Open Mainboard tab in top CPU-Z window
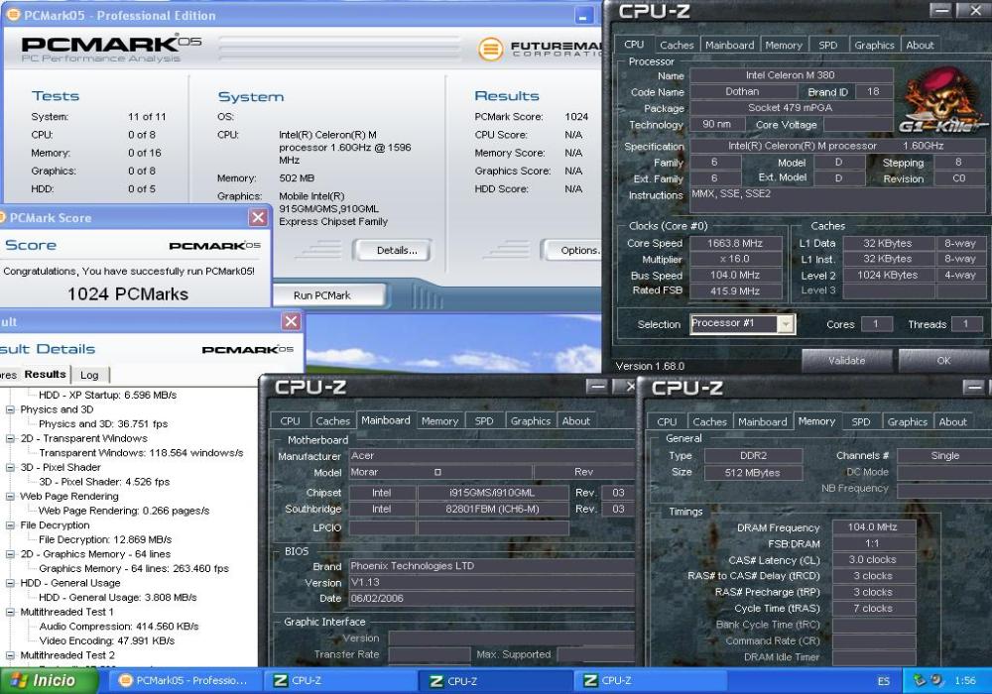Viewport: 992px width, 694px height. point(729,45)
